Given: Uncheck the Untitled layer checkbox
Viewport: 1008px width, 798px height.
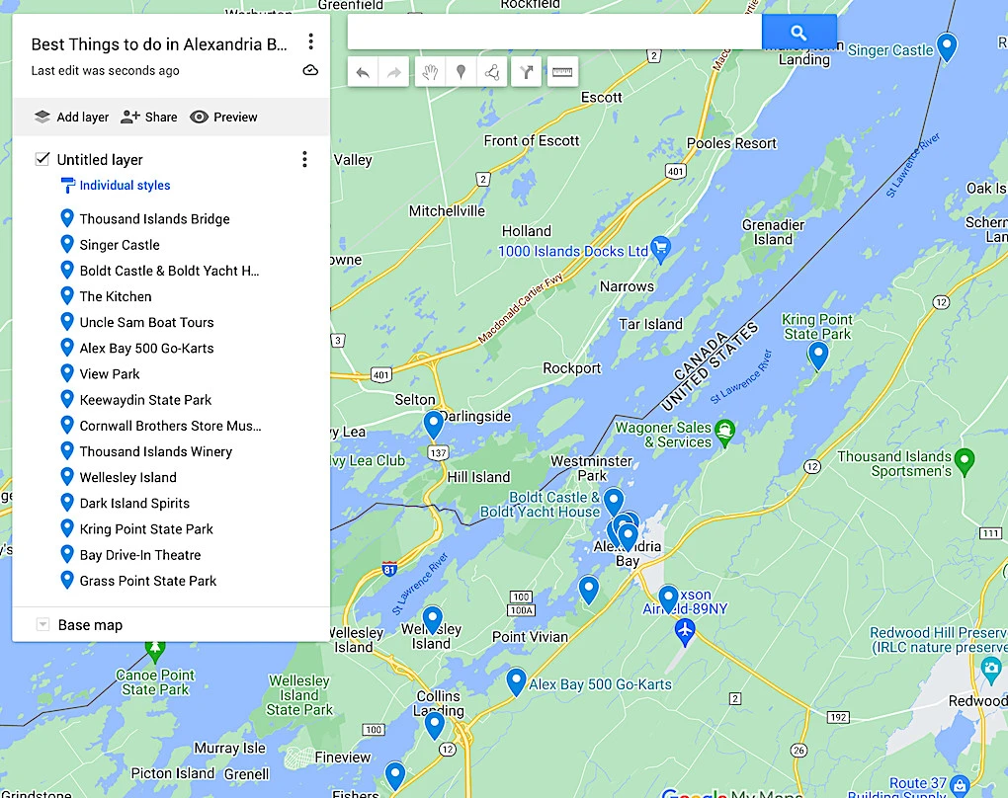Looking at the screenshot, I should [x=42, y=159].
